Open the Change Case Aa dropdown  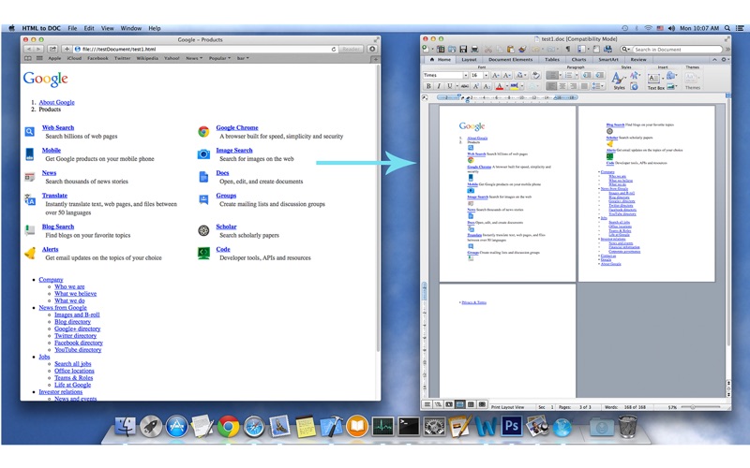(x=521, y=75)
